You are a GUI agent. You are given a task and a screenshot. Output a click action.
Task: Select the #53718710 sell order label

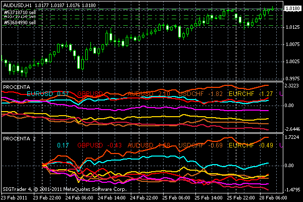[x=19, y=10]
